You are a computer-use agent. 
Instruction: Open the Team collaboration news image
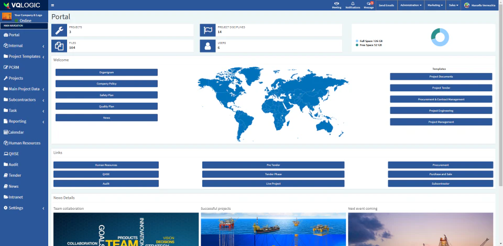pos(126,229)
